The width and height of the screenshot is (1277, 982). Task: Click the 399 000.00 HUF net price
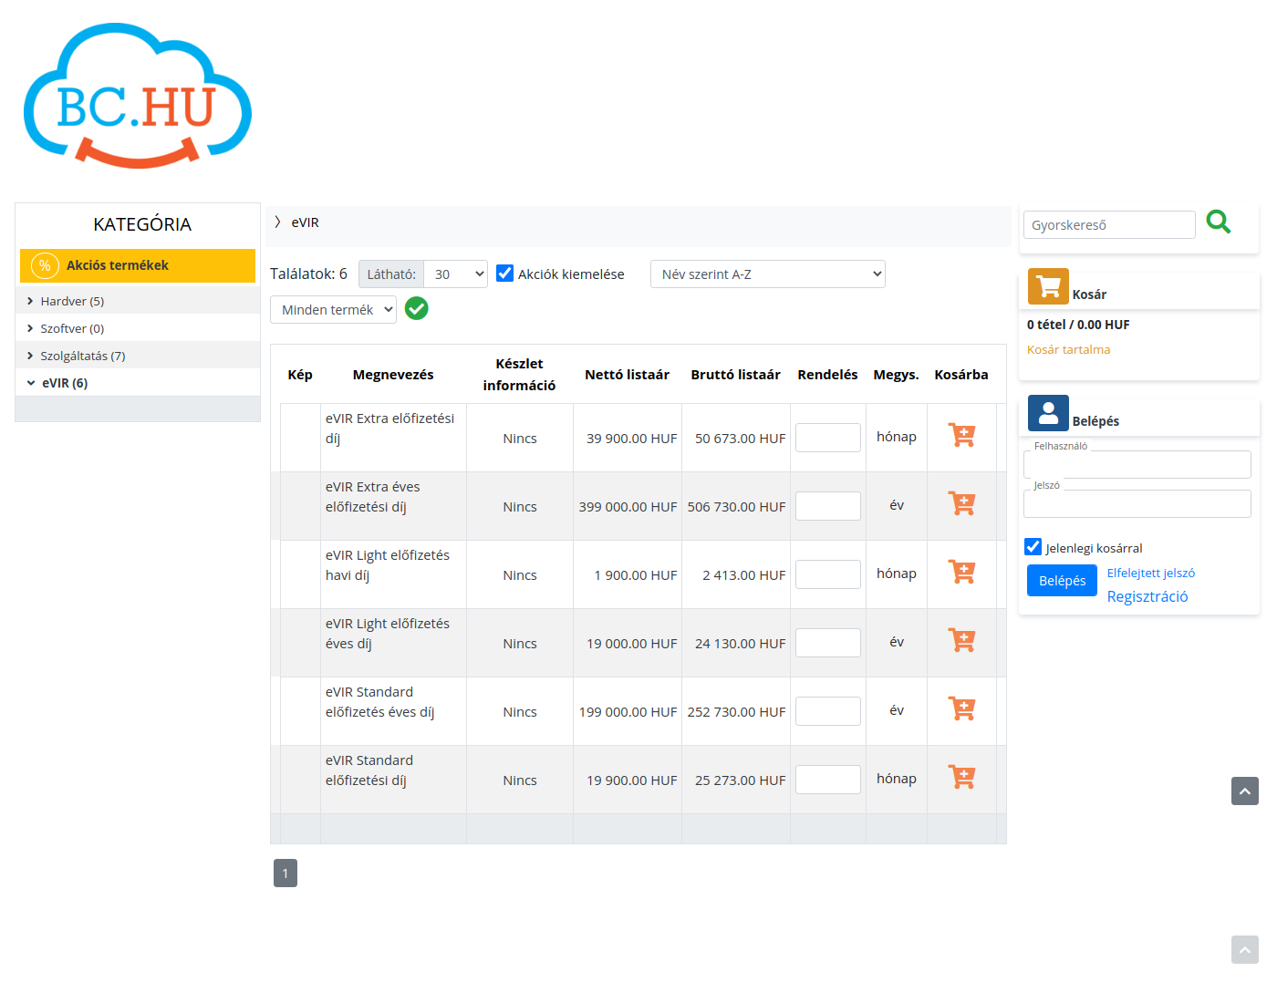(628, 507)
